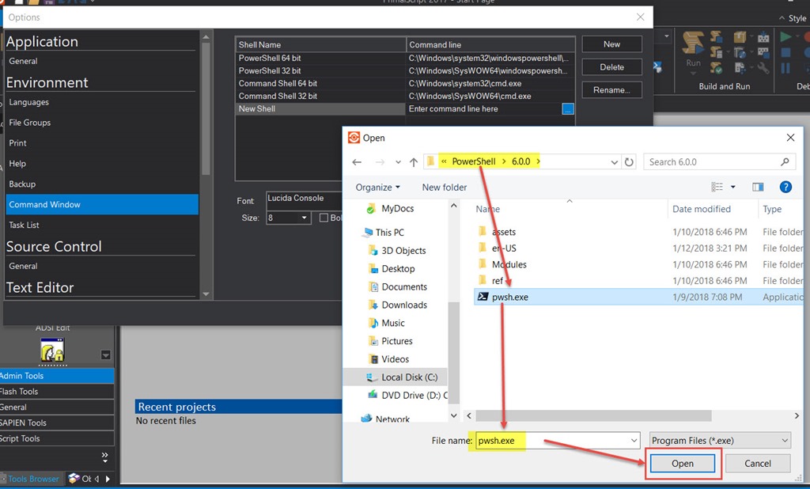Viewport: 810px width, 489px height.
Task: Click the Delete shell button
Action: coord(611,67)
